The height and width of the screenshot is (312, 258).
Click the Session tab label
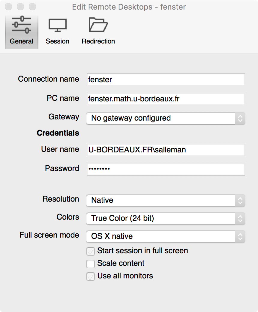pyautogui.click(x=58, y=41)
